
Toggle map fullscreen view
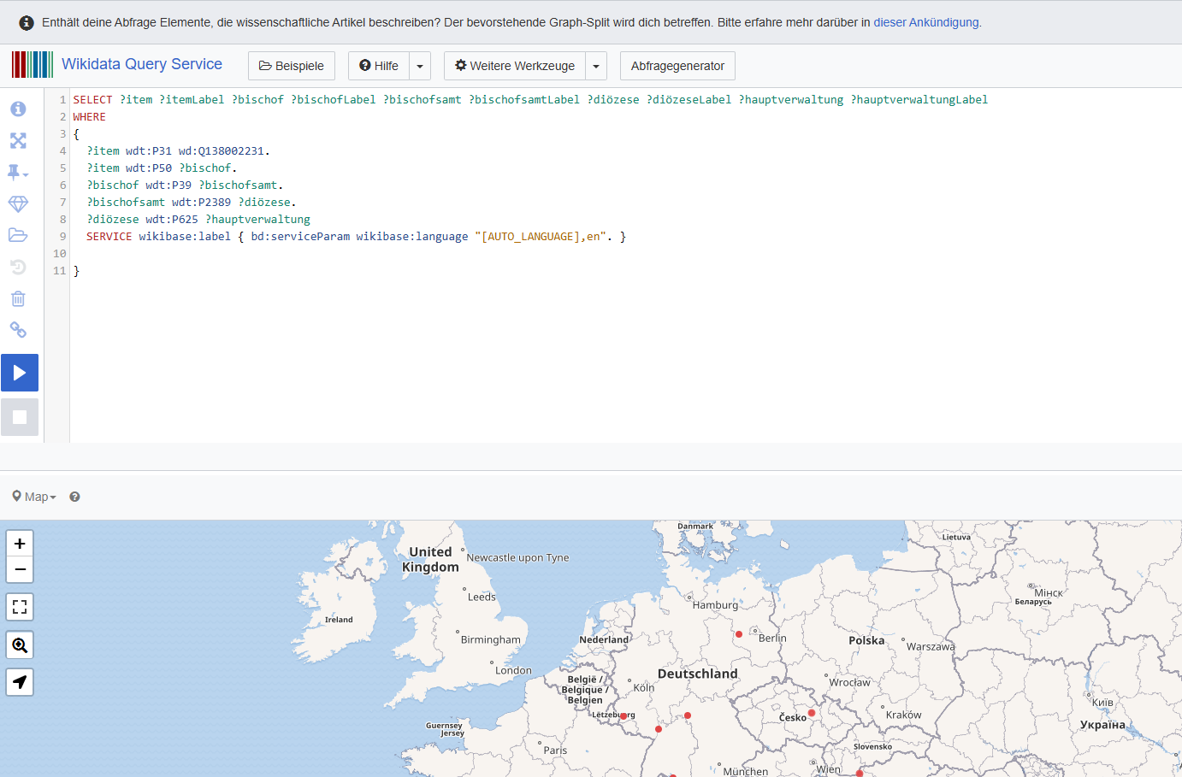click(x=20, y=607)
